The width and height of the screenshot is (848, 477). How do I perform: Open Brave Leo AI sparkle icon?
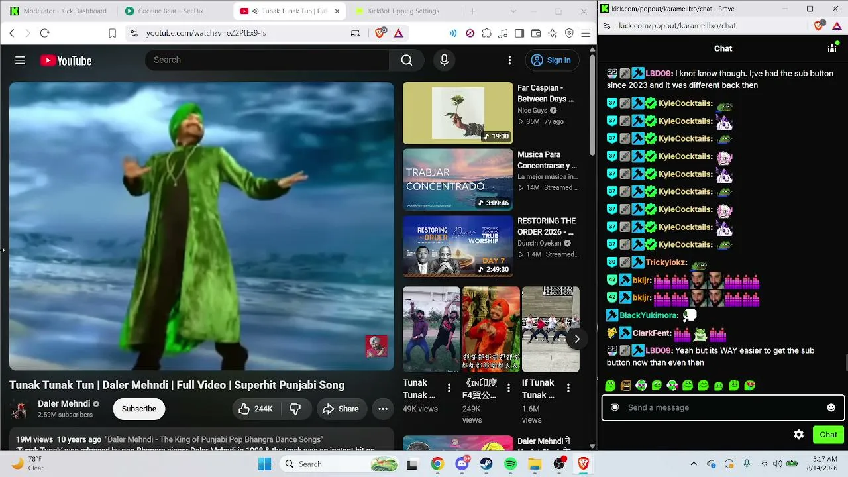pyautogui.click(x=553, y=33)
